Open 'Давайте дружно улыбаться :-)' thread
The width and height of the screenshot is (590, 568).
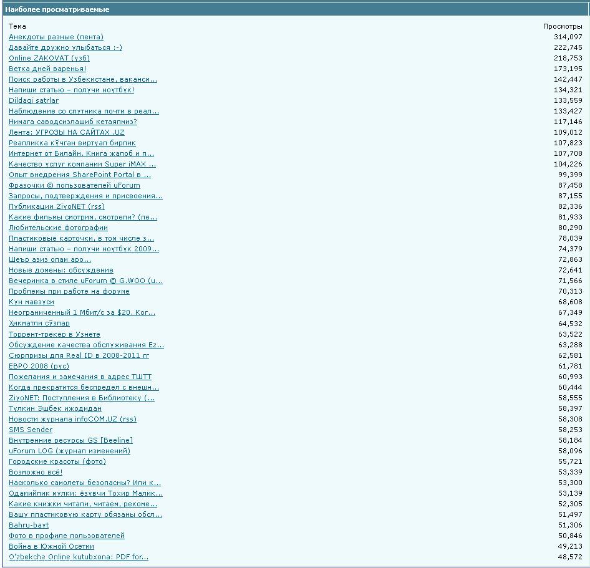(65, 47)
